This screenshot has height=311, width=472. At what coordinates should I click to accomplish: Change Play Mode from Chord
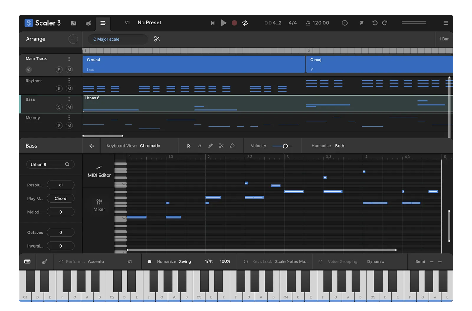(x=60, y=199)
